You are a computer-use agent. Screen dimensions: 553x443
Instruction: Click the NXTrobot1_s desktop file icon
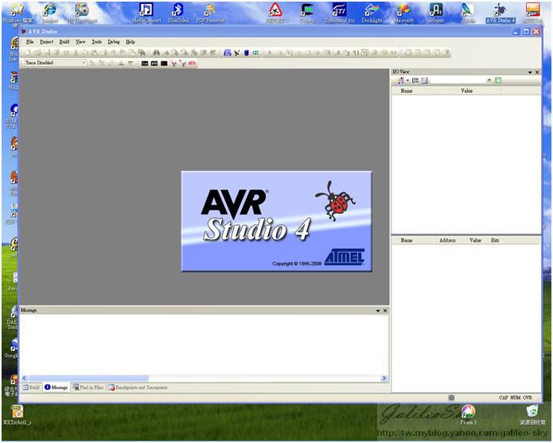point(18,415)
